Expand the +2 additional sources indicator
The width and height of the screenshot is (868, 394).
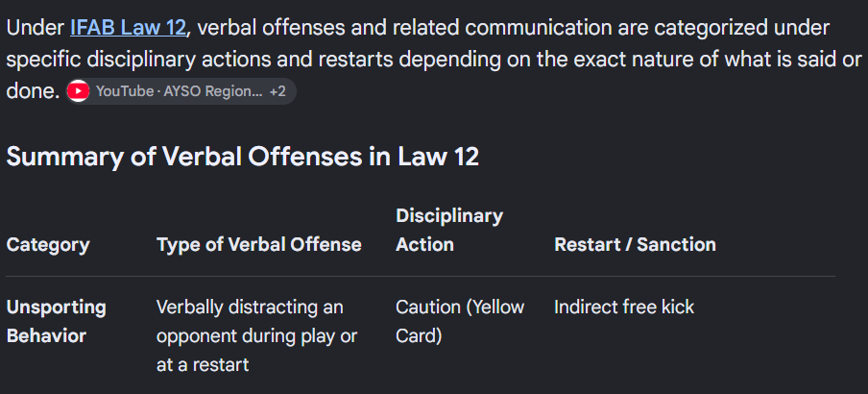277,91
